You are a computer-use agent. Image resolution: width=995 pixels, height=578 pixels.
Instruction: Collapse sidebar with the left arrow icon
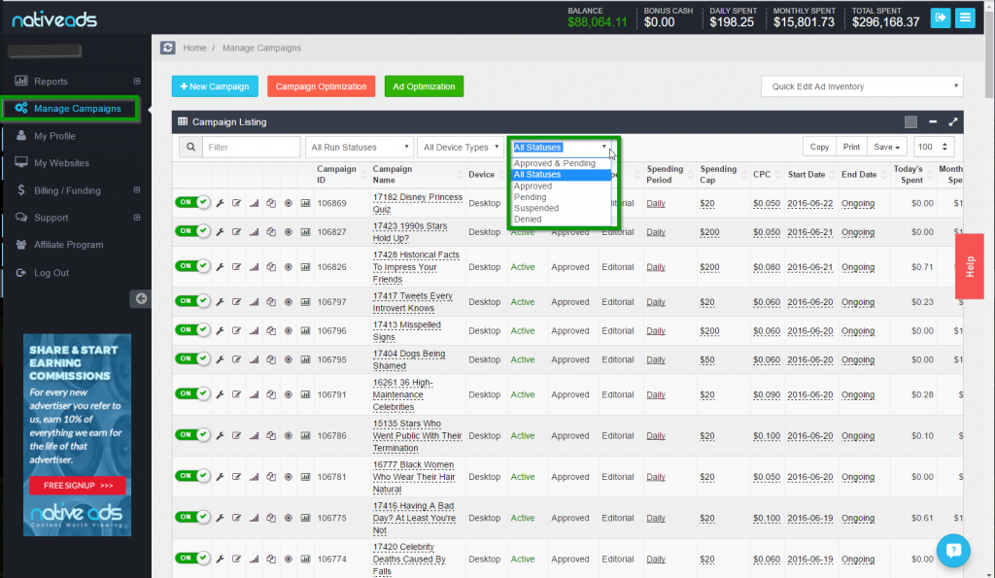click(141, 298)
